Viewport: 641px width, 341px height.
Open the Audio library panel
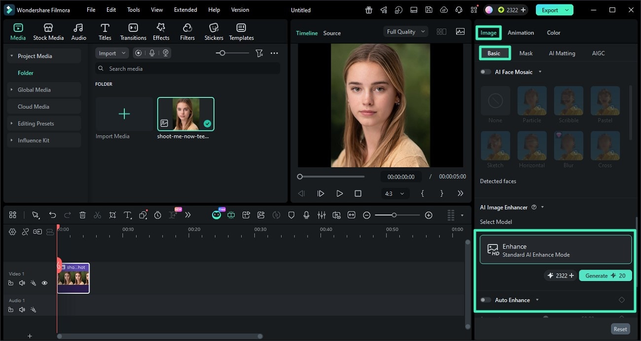(x=78, y=31)
